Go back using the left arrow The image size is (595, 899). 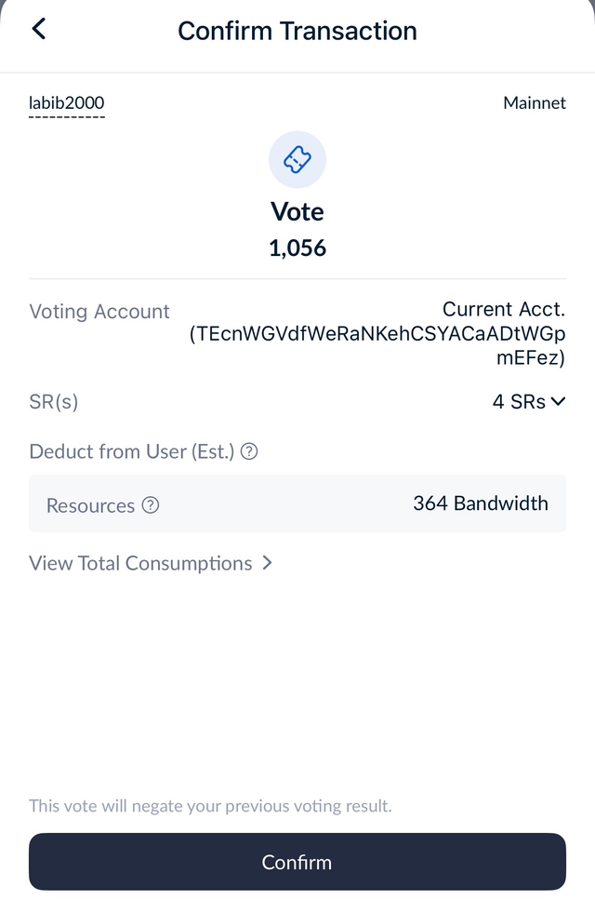click(x=38, y=29)
